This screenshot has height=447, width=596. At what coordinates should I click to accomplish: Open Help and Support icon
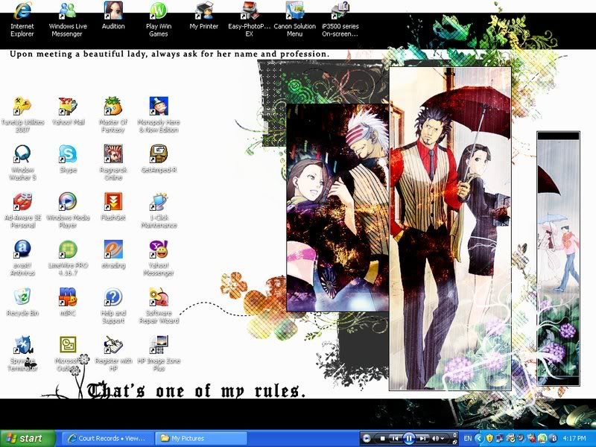point(113,306)
